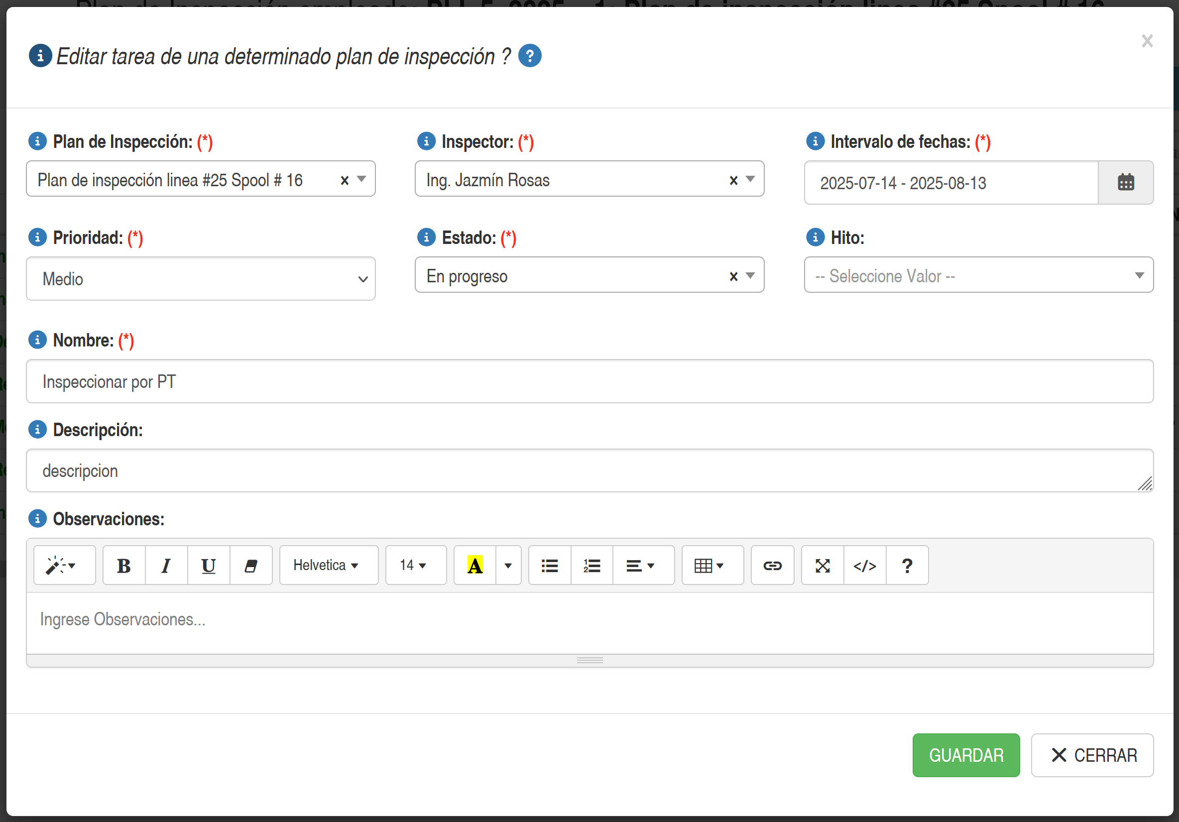Open the Prioridad dropdown showing Medio
This screenshot has height=822, width=1179.
pyautogui.click(x=200, y=279)
